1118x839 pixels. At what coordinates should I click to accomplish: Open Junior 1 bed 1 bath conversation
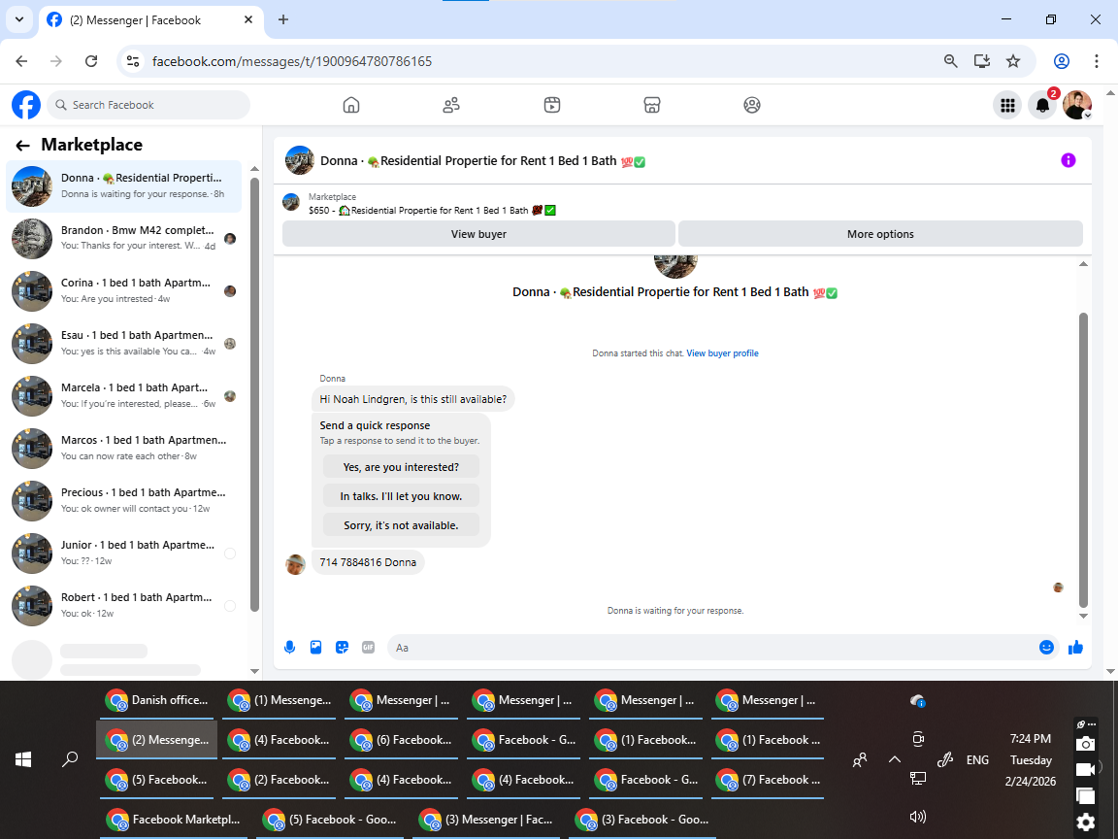(x=124, y=553)
